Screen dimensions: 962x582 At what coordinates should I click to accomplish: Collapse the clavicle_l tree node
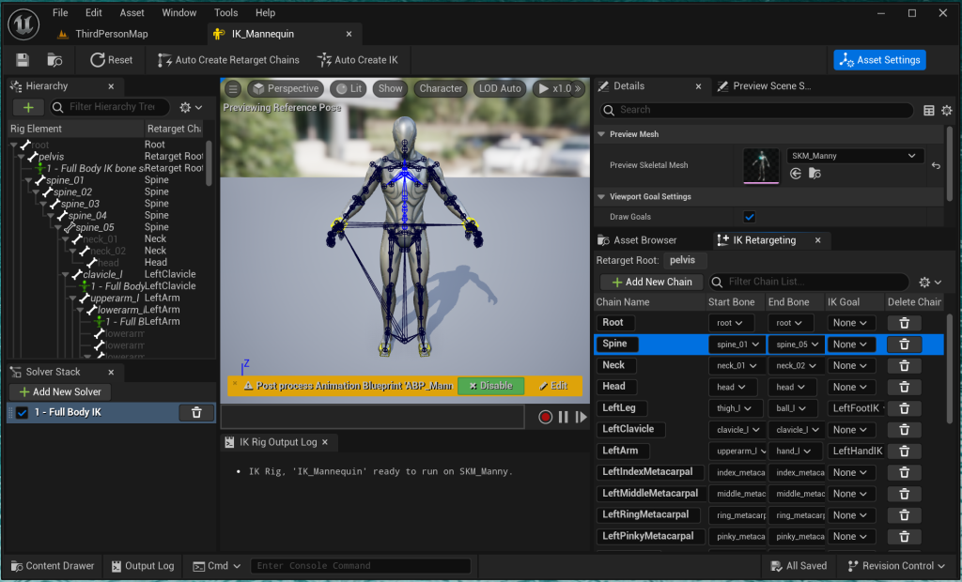click(65, 275)
